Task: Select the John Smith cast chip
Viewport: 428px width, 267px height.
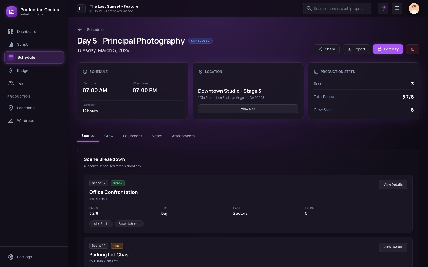Action: [x=101, y=224]
